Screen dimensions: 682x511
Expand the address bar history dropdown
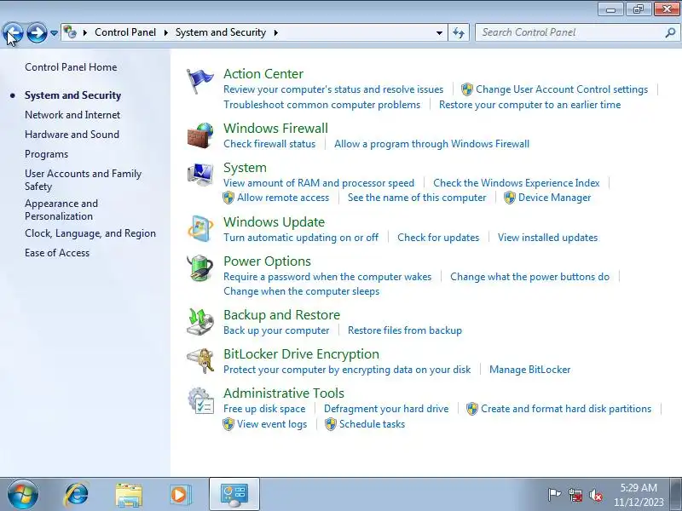point(439,32)
